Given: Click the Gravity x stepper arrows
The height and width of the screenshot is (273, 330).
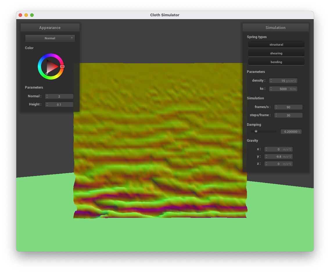Looking at the screenshot, I should pyautogui.click(x=266, y=150).
